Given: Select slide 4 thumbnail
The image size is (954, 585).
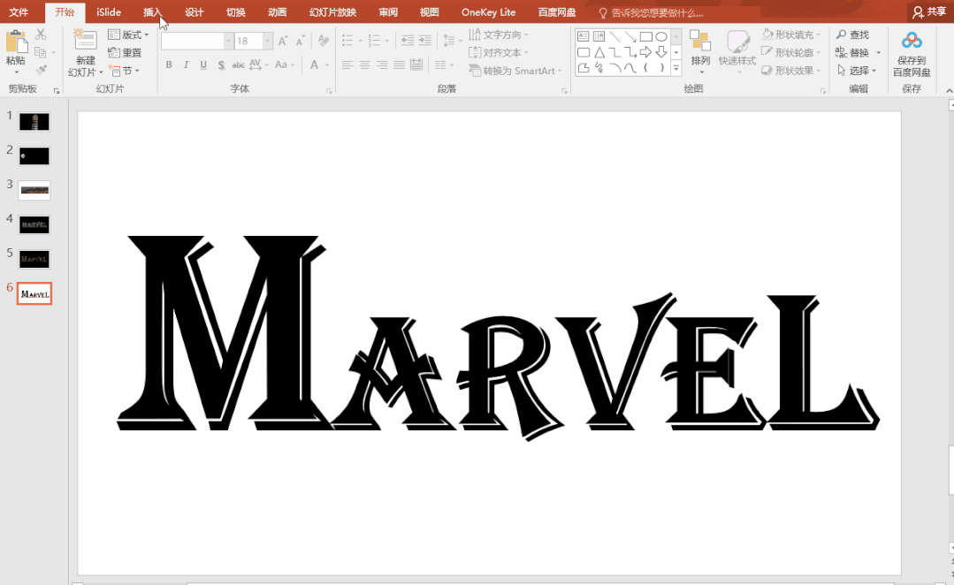Looking at the screenshot, I should (34, 225).
